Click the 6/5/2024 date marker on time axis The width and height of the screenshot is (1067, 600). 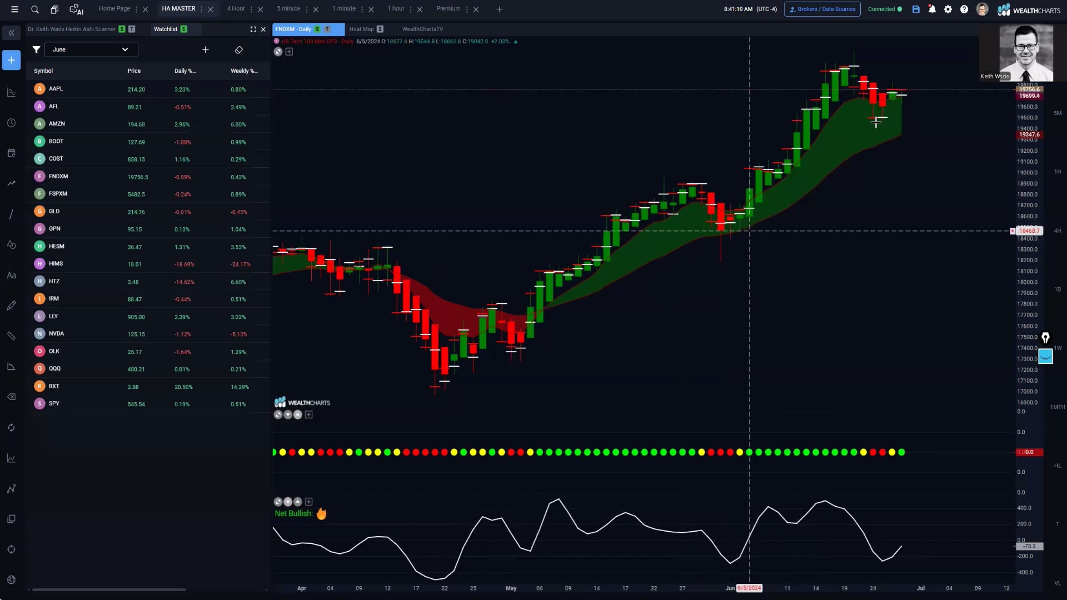click(749, 588)
